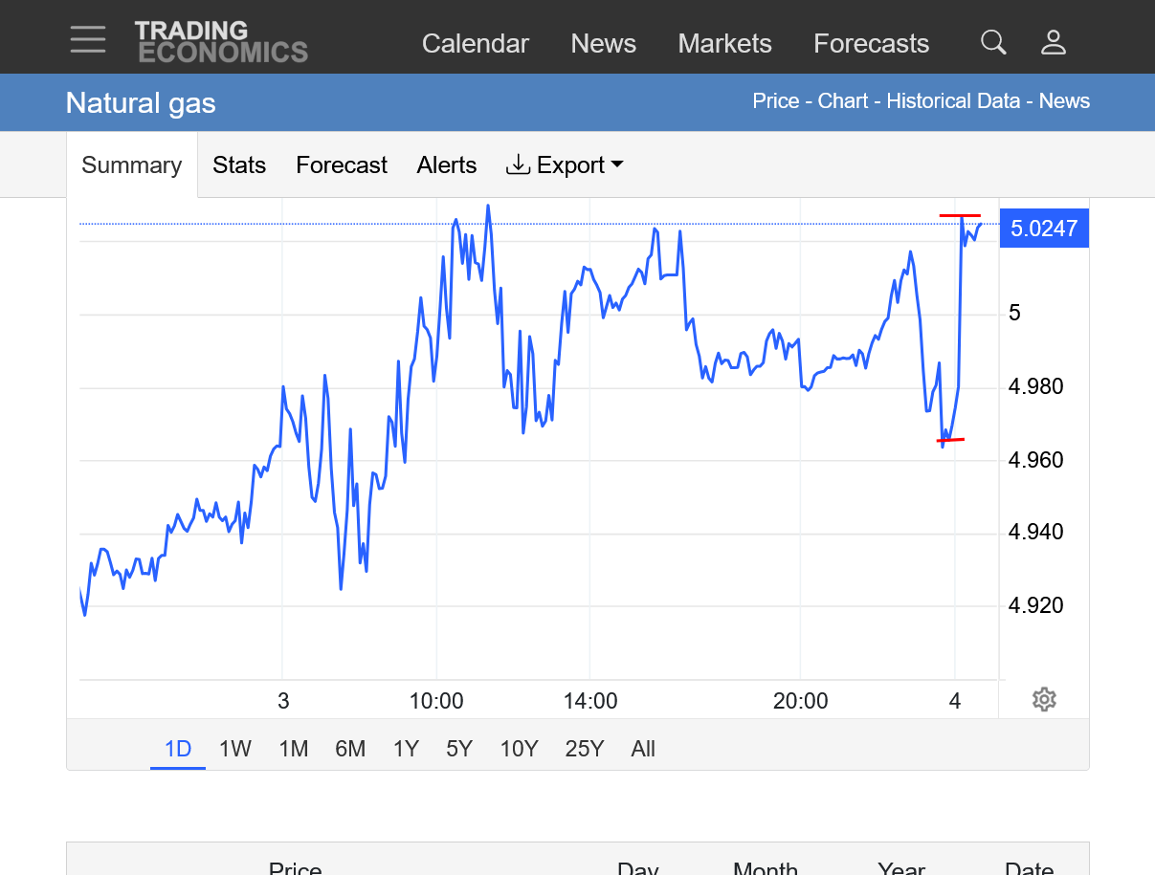Go to the Calendar menu

coord(476,44)
